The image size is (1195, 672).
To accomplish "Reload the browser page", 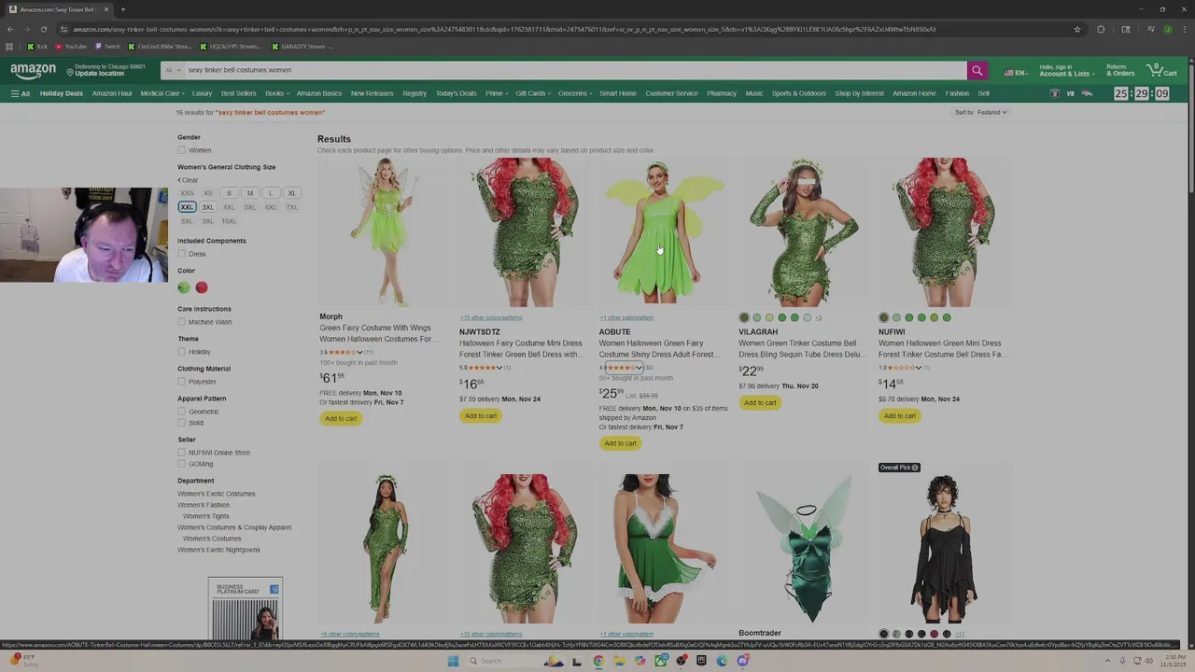I will tap(43, 29).
